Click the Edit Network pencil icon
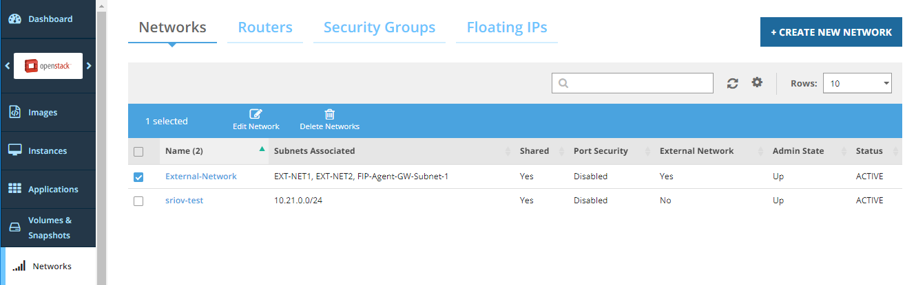Image resolution: width=905 pixels, height=285 pixels. coord(256,115)
